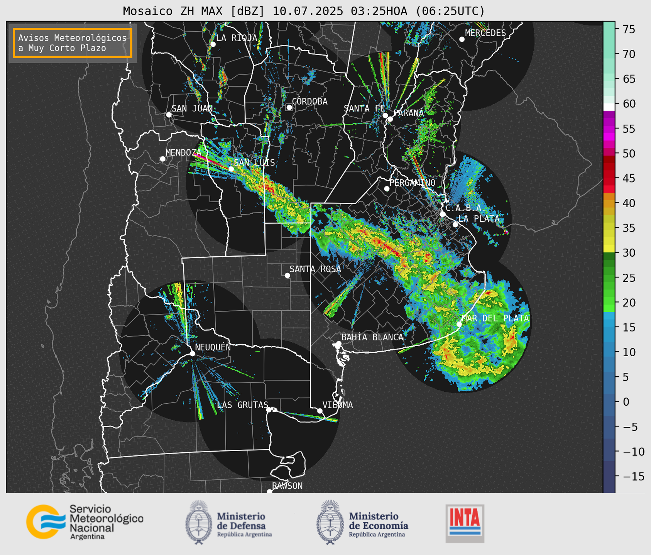
Task: Click the PERGAMINO text label
Action: click(x=412, y=183)
